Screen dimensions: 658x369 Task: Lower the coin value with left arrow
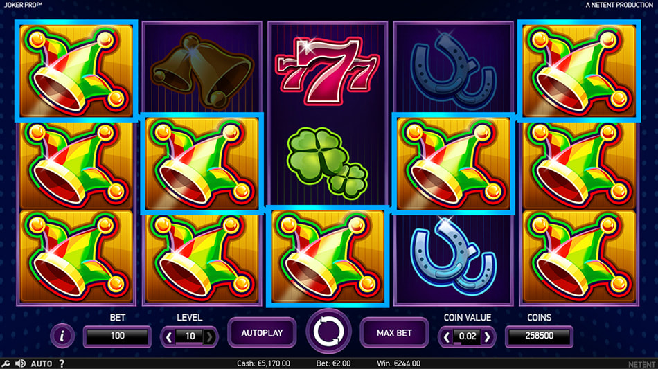point(447,336)
